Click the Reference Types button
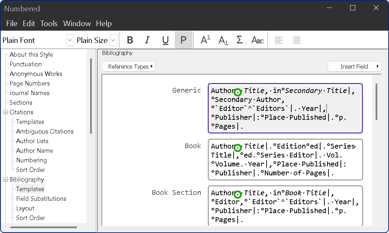389x233 pixels. [x=129, y=67]
